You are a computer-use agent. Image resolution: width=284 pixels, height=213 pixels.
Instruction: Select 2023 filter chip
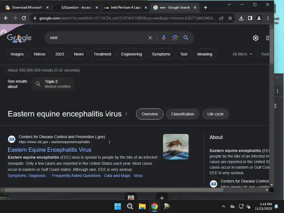(x=60, y=54)
